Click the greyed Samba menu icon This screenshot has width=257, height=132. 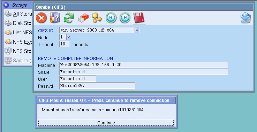pyautogui.click(x=8, y=60)
